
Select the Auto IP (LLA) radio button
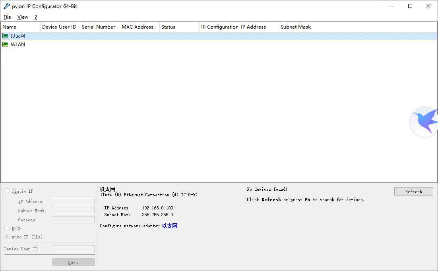coord(7,237)
